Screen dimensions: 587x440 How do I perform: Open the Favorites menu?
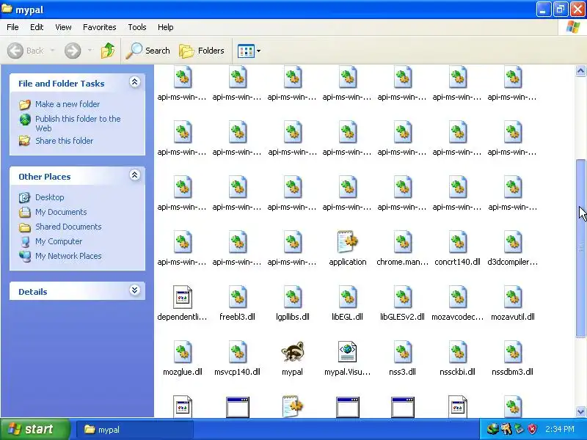click(x=100, y=27)
